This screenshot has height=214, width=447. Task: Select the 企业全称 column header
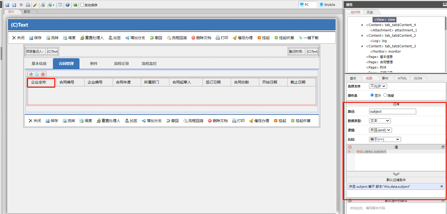pos(41,82)
